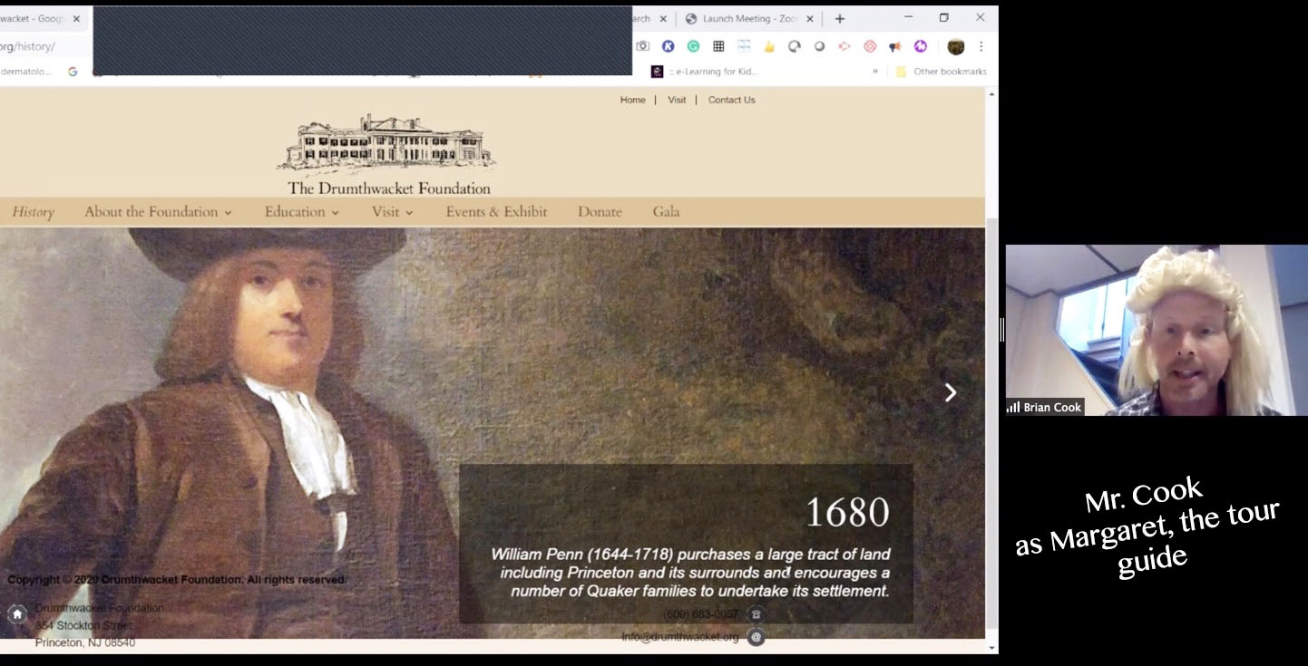1308x666 pixels.
Task: Advance to the next timeline slide
Action: [950, 392]
